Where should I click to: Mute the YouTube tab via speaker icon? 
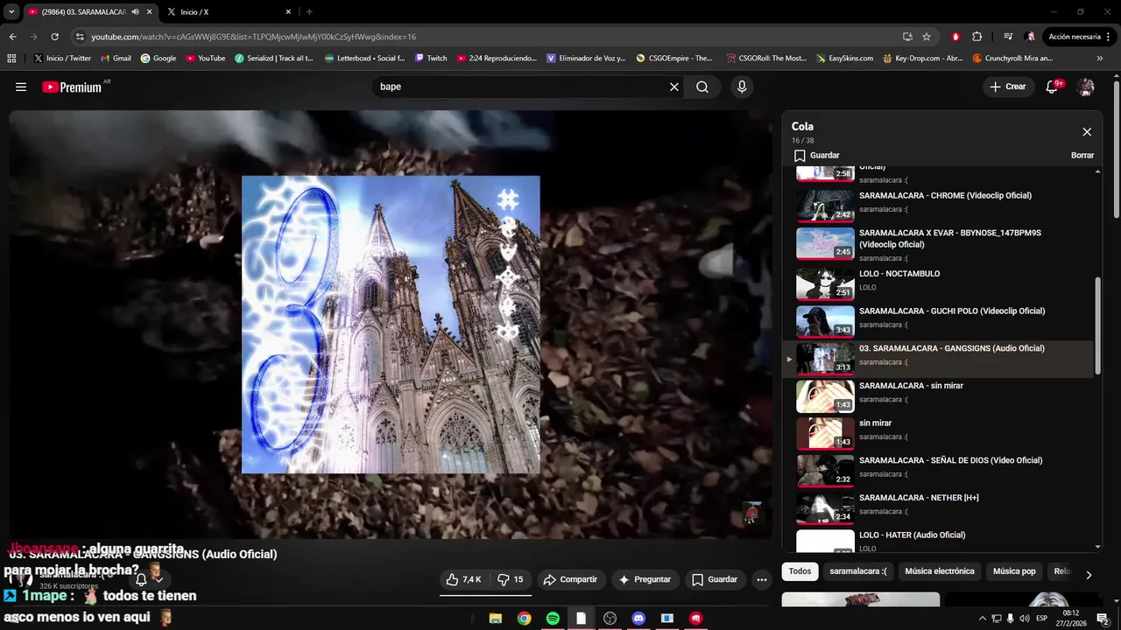click(x=135, y=12)
